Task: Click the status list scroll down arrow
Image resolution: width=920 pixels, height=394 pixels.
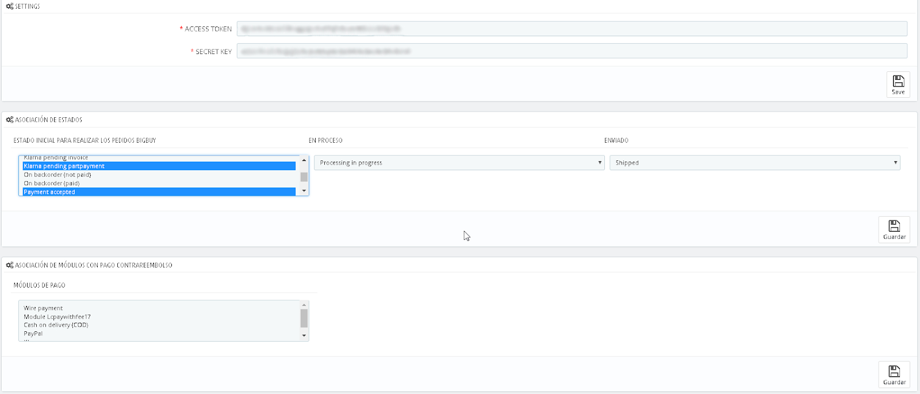Action: 304,191
